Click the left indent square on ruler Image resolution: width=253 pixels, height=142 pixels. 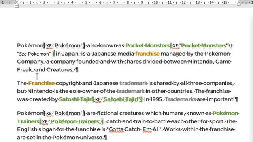[17, 6]
